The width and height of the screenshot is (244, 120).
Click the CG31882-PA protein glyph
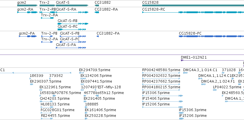[x=97, y=36]
